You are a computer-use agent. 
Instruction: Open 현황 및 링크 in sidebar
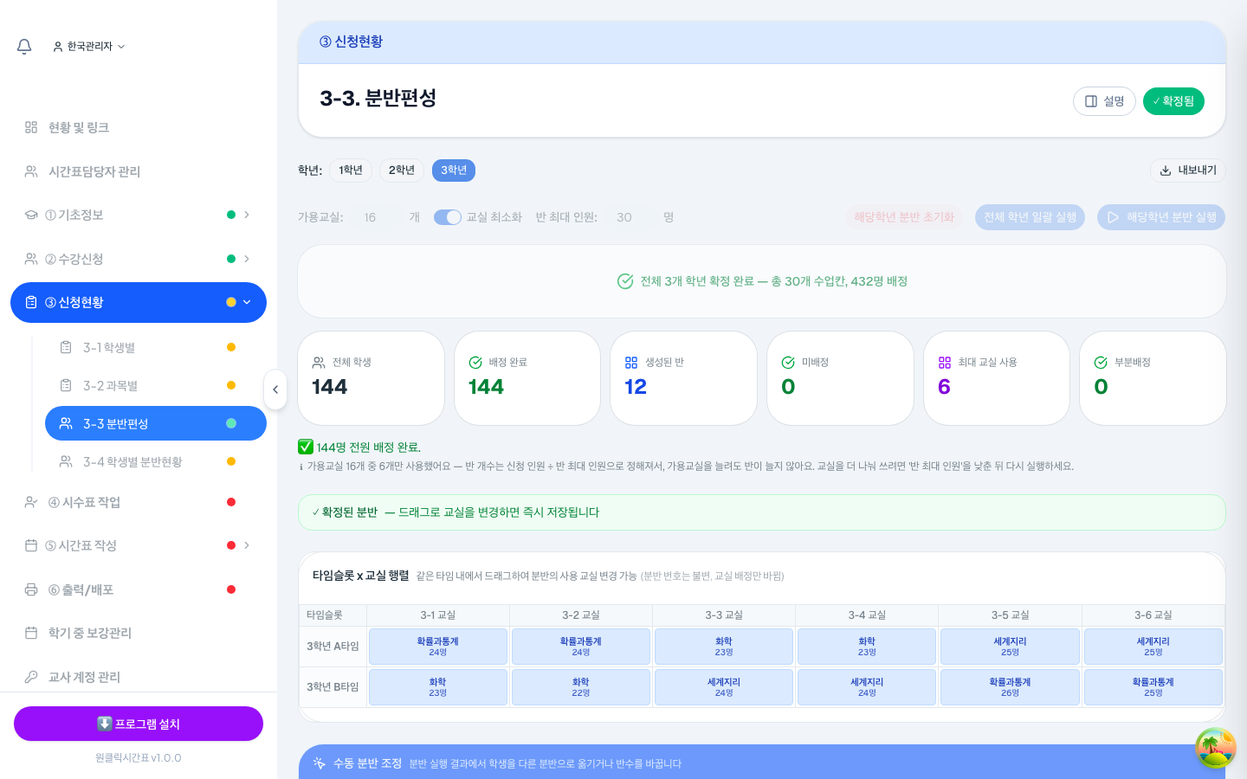tap(139, 127)
